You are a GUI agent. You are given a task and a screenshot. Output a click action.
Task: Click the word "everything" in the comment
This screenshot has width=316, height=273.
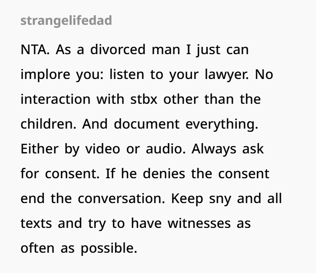click(x=222, y=125)
